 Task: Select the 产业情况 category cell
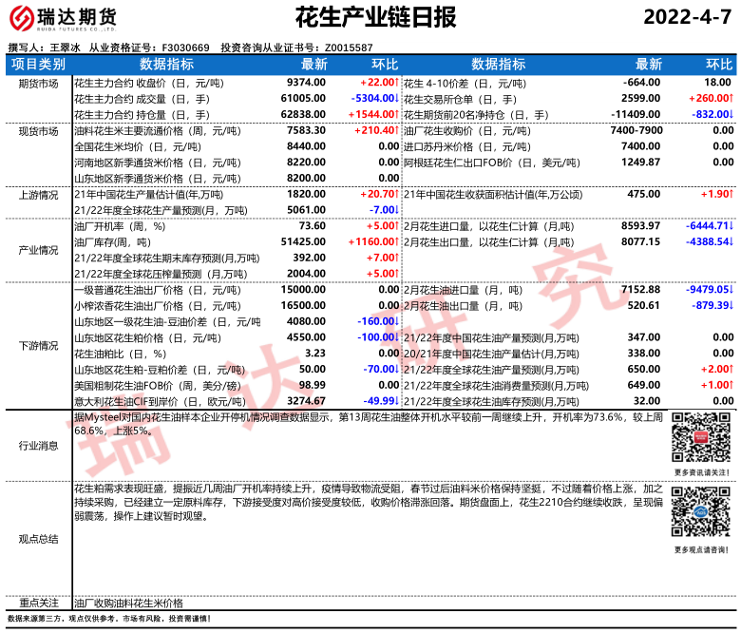pyautogui.click(x=38, y=250)
